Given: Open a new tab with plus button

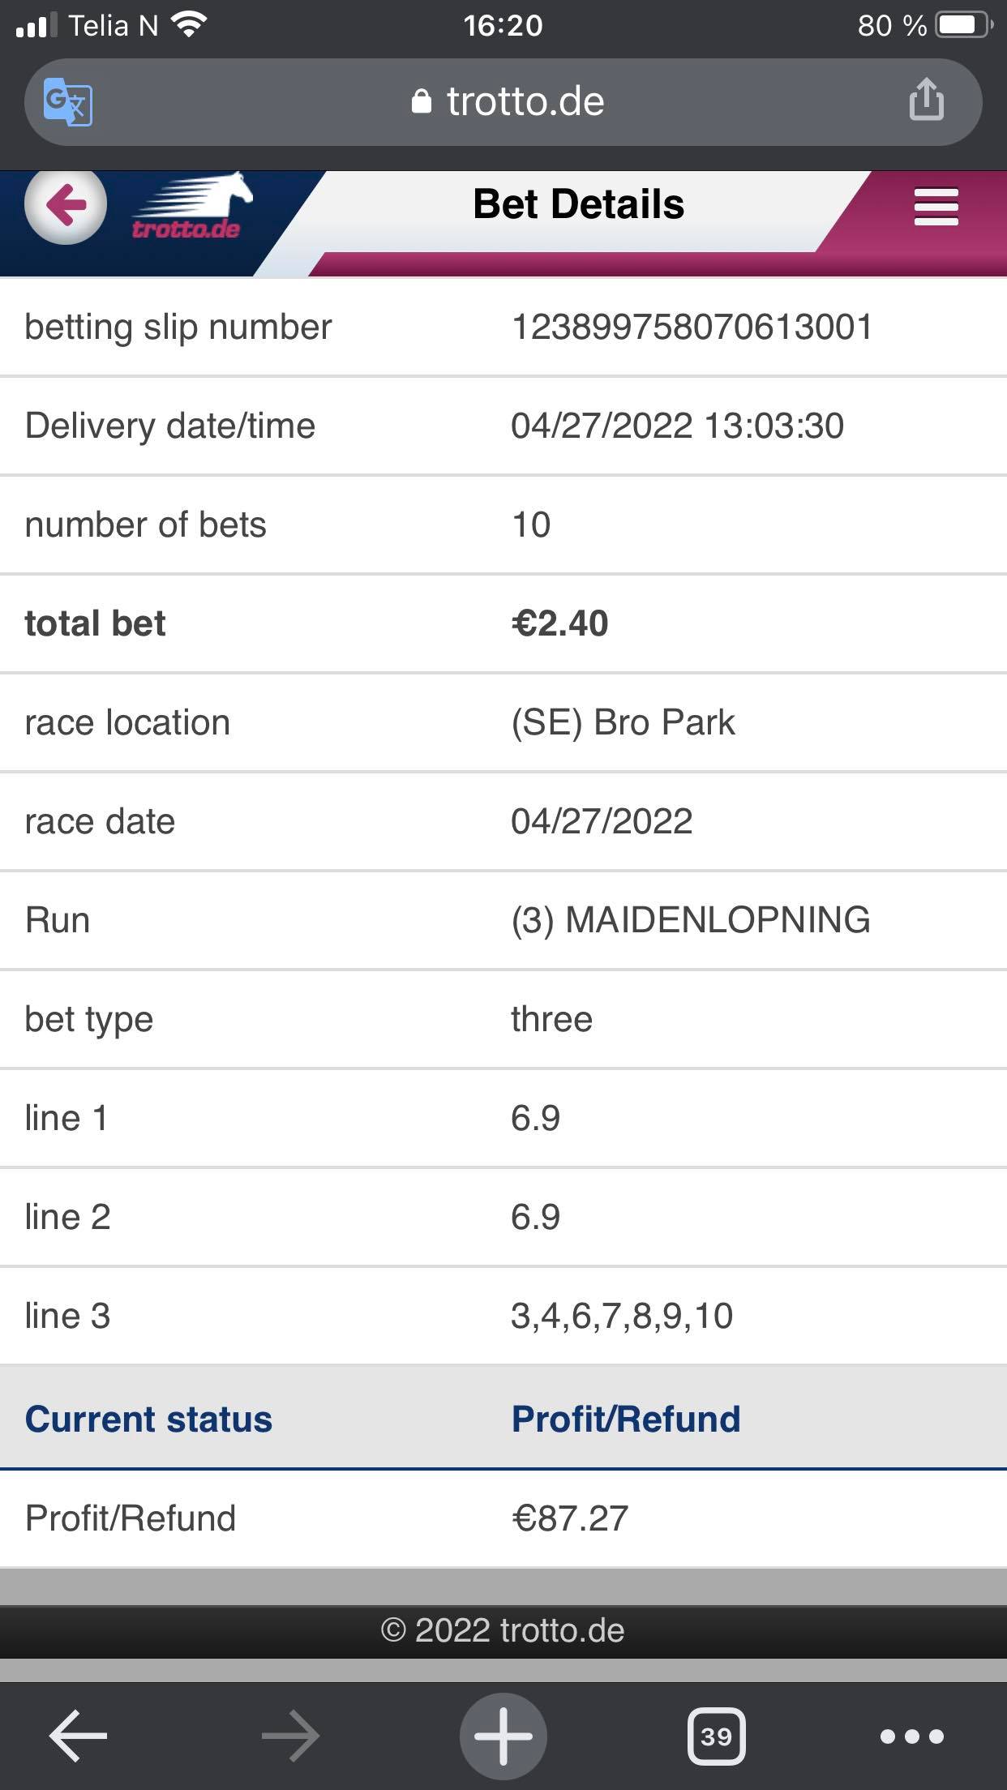Looking at the screenshot, I should pos(504,1736).
